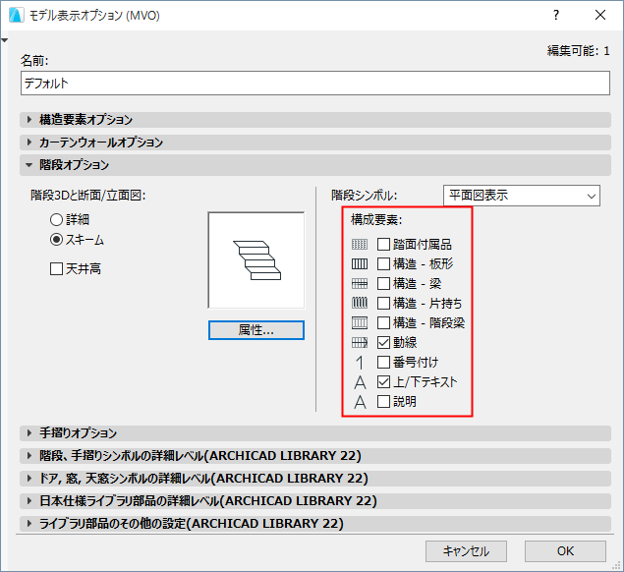Click the 番号付け numbering icon
This screenshot has height=572, width=624.
click(360, 363)
